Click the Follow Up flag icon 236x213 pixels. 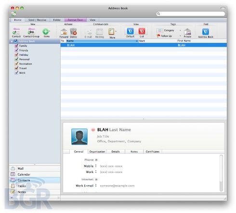pyautogui.click(x=158, y=36)
